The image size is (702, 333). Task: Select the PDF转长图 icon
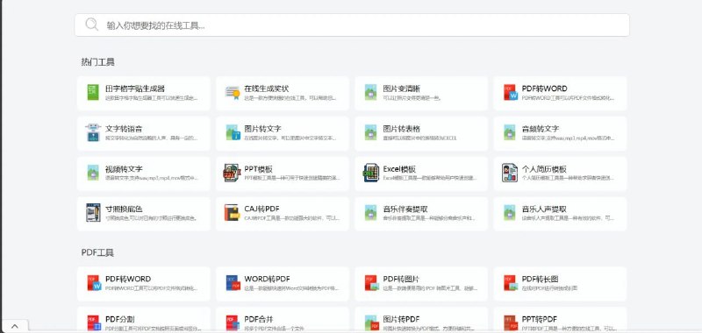point(511,283)
